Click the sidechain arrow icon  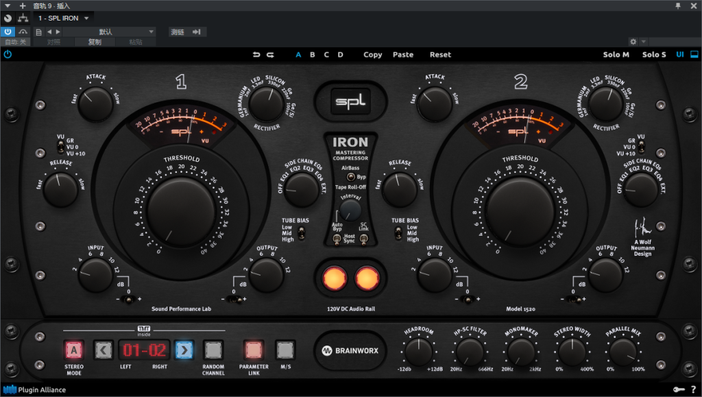pyautogui.click(x=196, y=32)
